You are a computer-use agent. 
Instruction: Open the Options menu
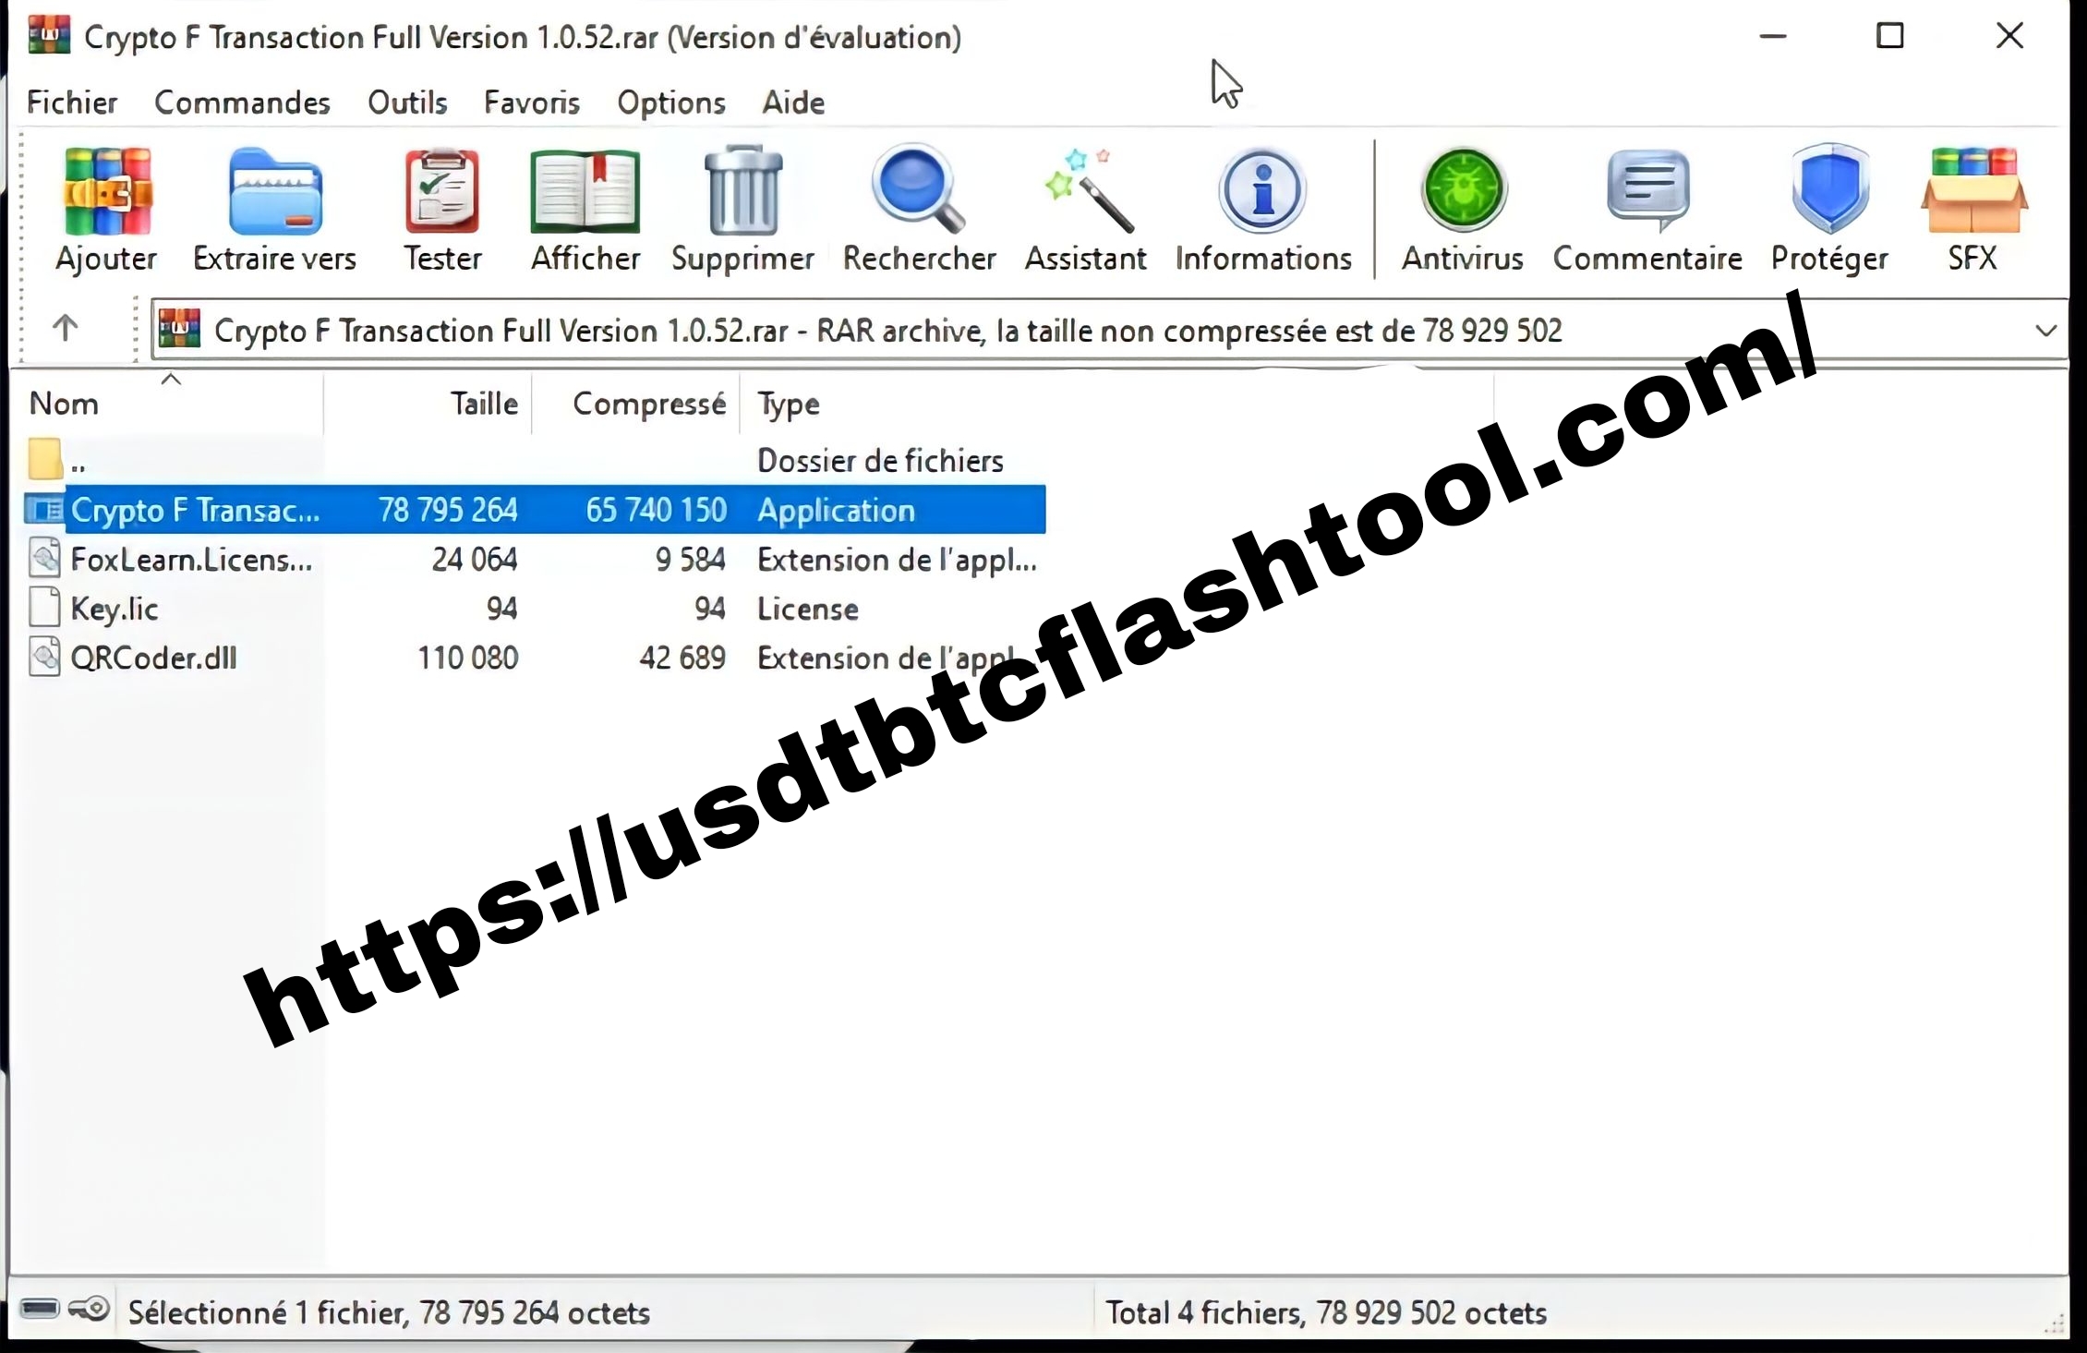click(x=670, y=102)
